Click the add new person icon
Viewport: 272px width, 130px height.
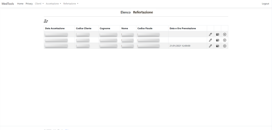[46, 21]
